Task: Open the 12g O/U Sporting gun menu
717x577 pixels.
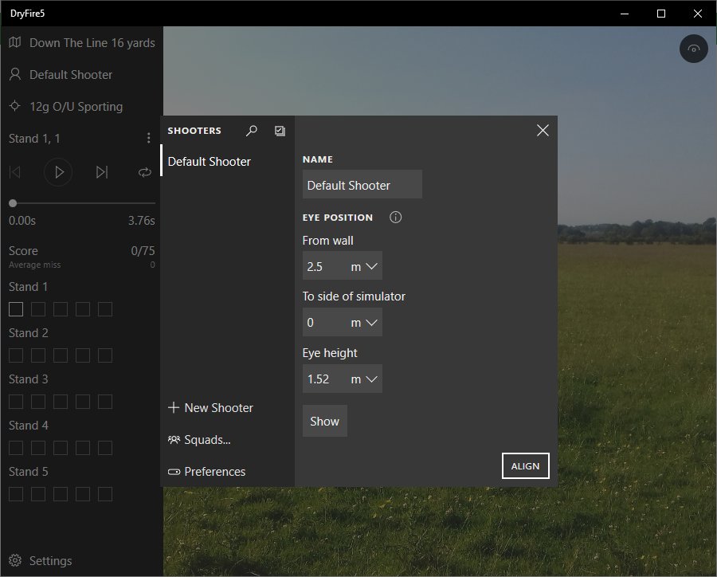Action: tap(76, 107)
